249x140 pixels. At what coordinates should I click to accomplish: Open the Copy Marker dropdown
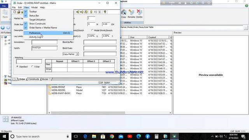click(x=77, y=54)
